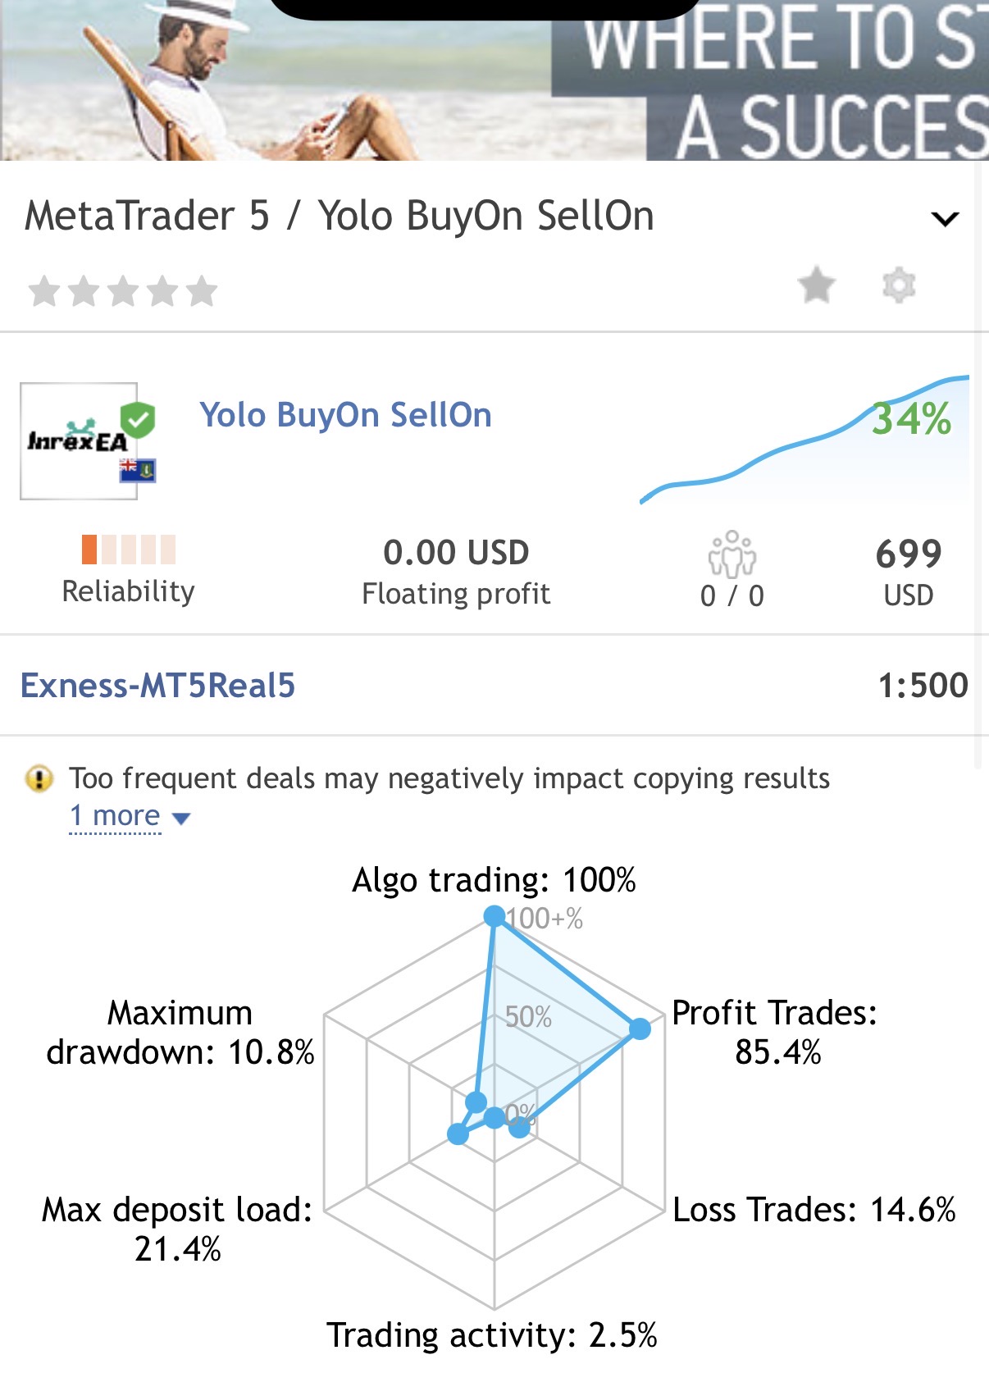Click the Algo trading point on radar chart
Image resolution: width=989 pixels, height=1373 pixels.
494,916
